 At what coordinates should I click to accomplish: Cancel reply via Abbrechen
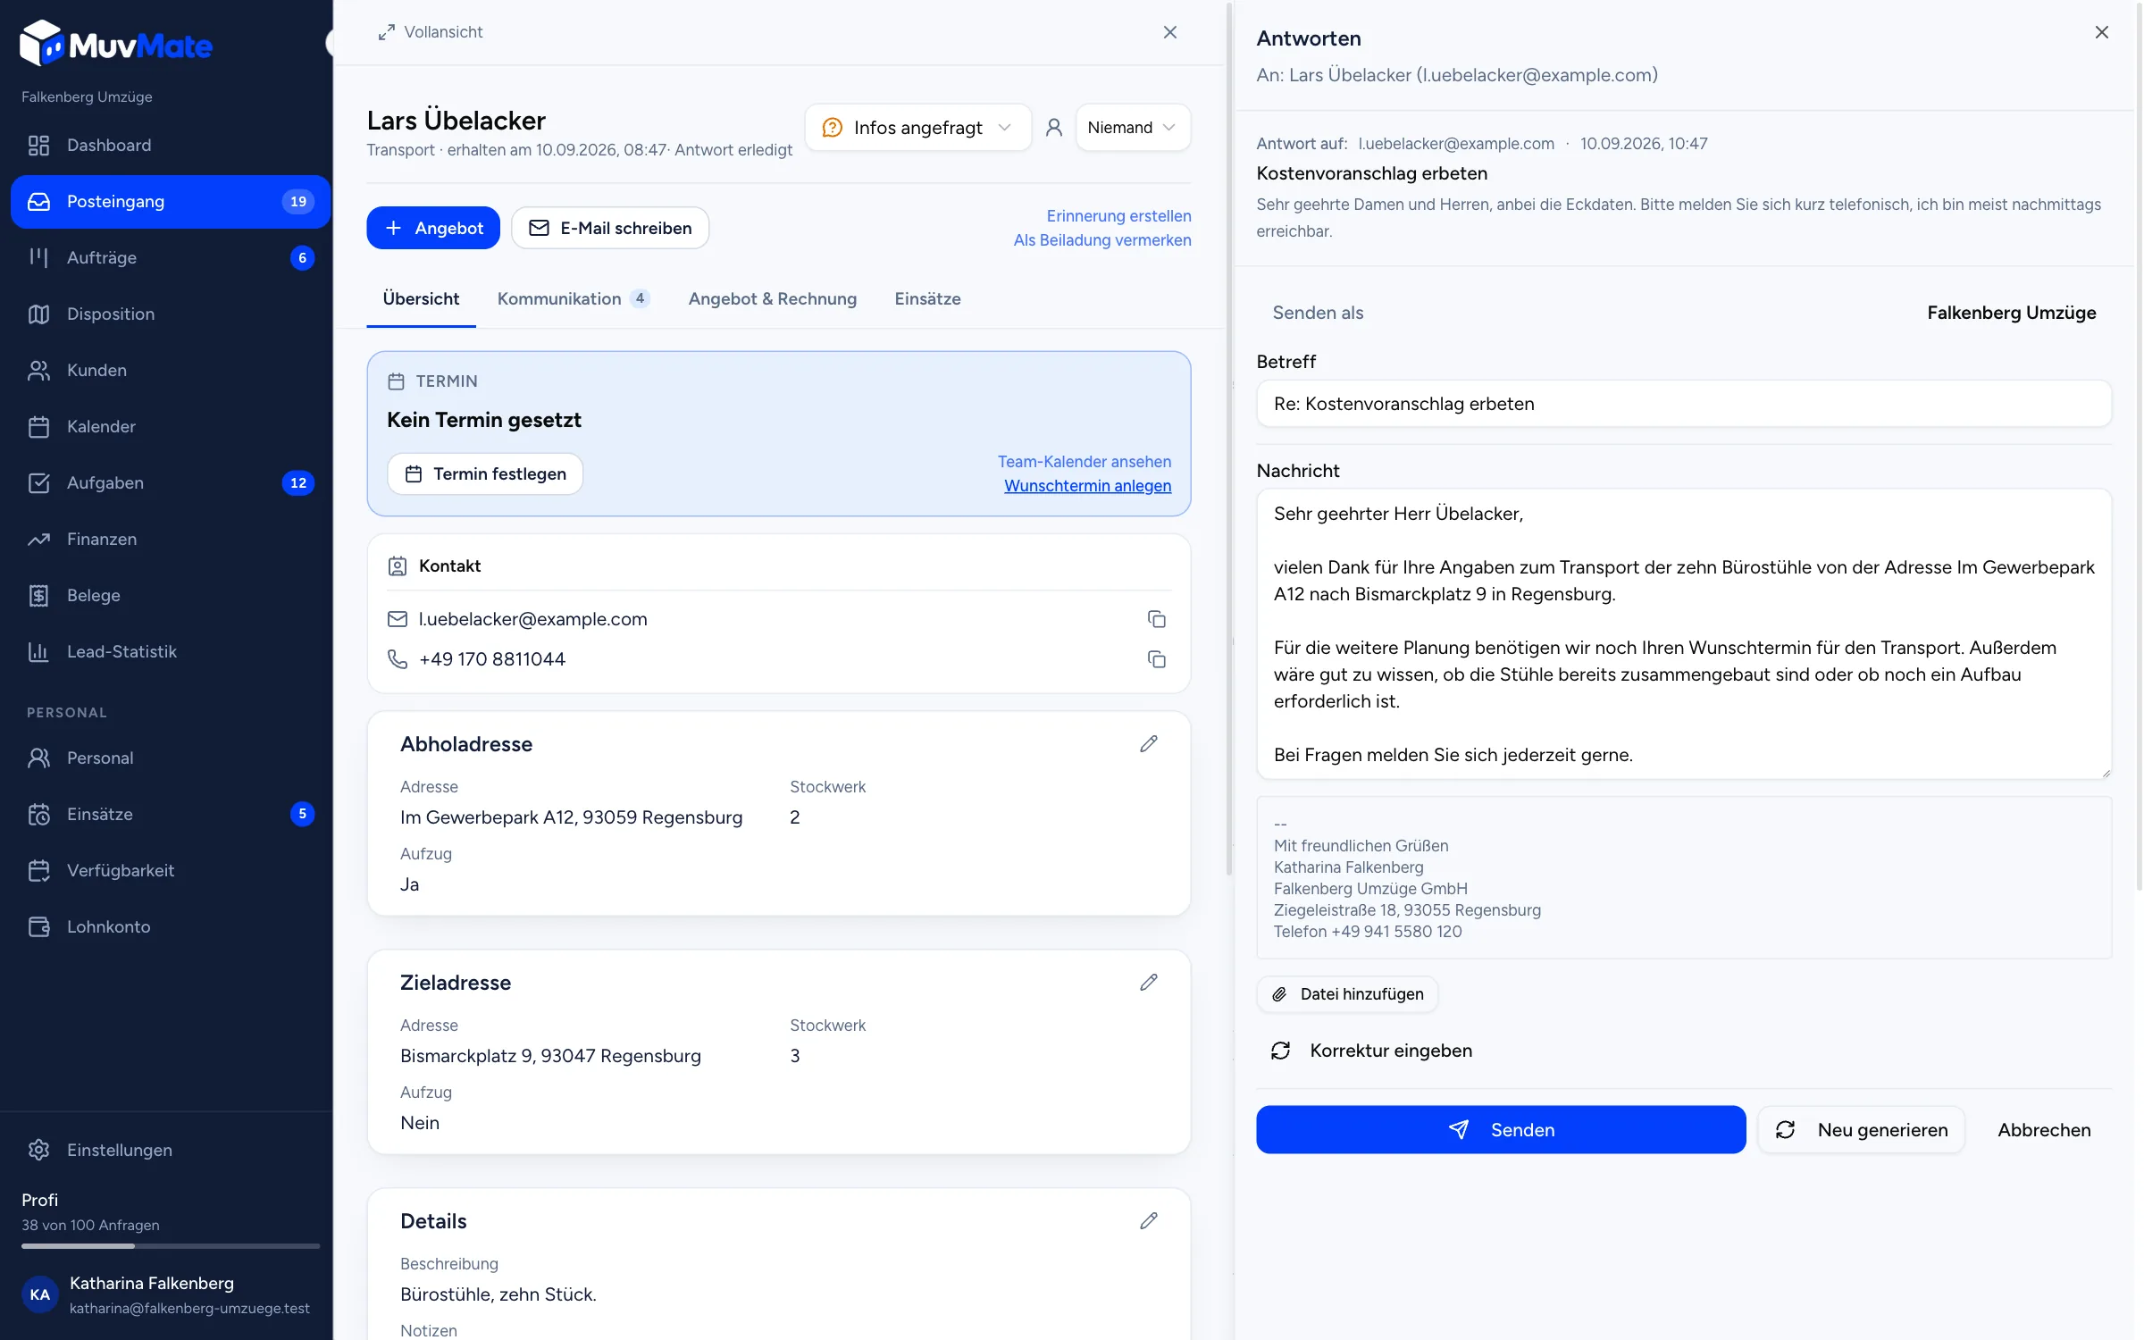click(x=2044, y=1130)
